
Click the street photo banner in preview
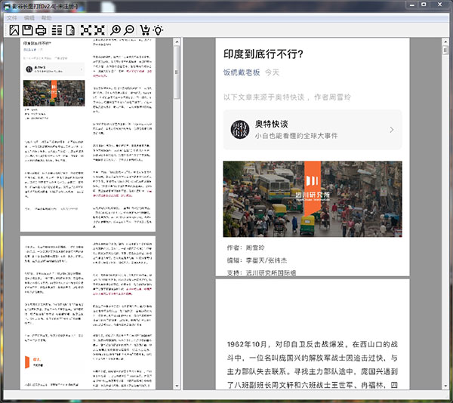[x=312, y=198]
